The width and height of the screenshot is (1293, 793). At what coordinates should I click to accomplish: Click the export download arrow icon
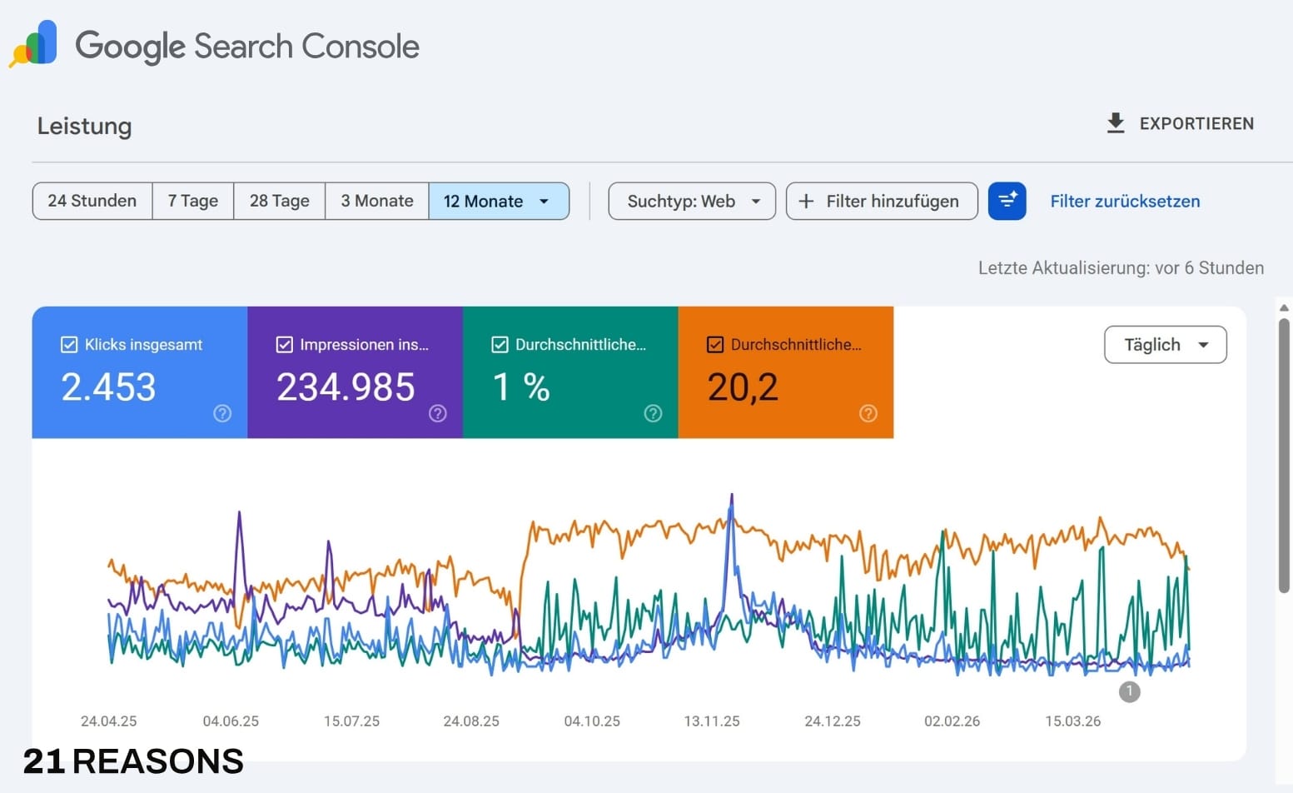1116,123
